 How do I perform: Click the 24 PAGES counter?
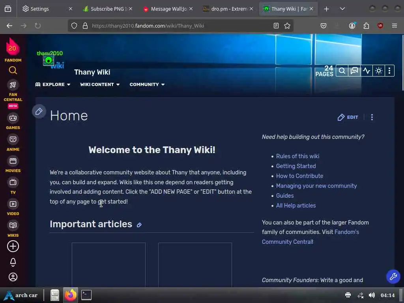pyautogui.click(x=324, y=71)
